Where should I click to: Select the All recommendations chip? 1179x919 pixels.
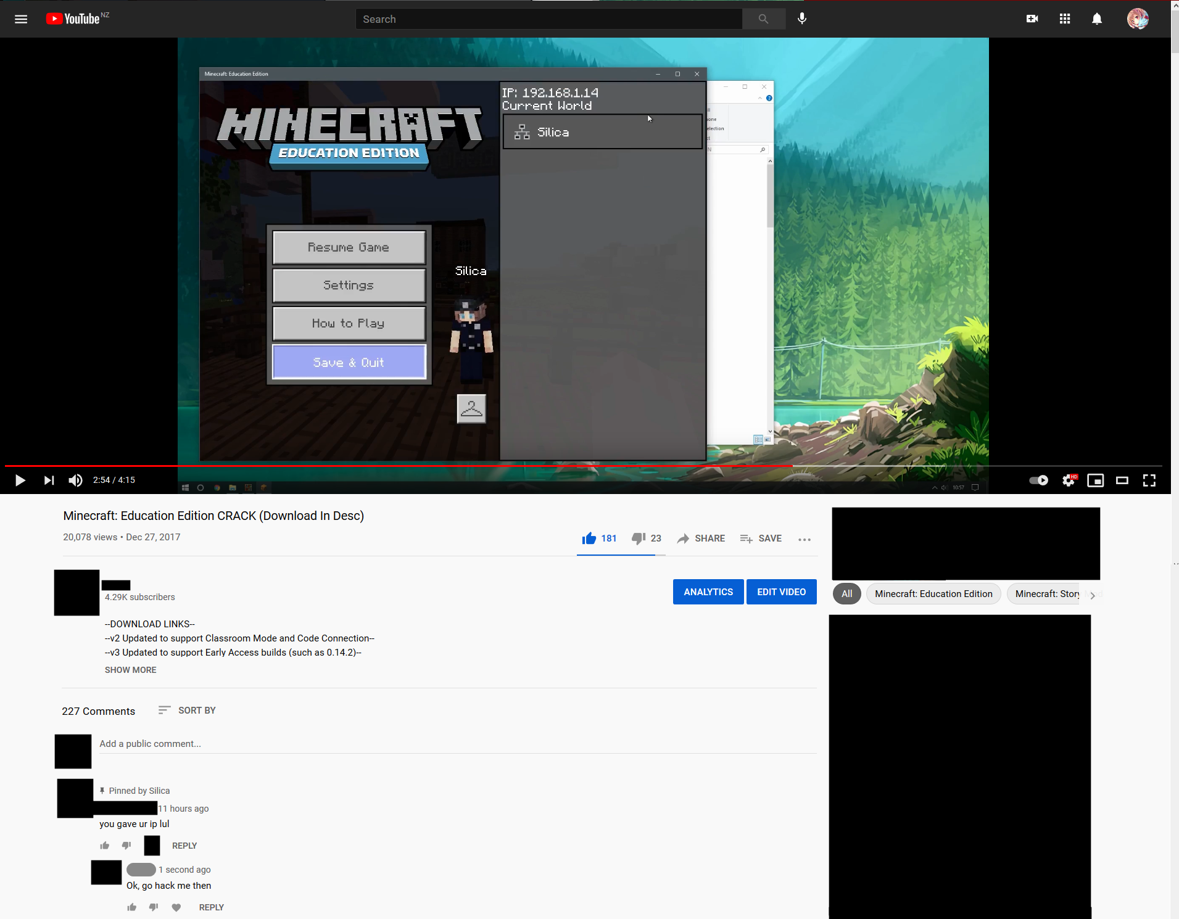point(846,593)
